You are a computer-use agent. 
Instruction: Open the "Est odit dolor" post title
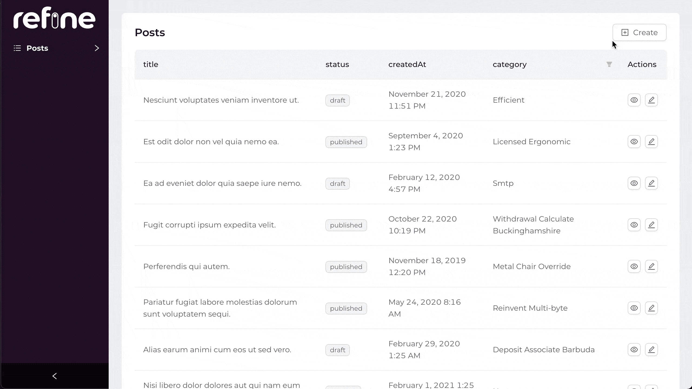tap(211, 141)
